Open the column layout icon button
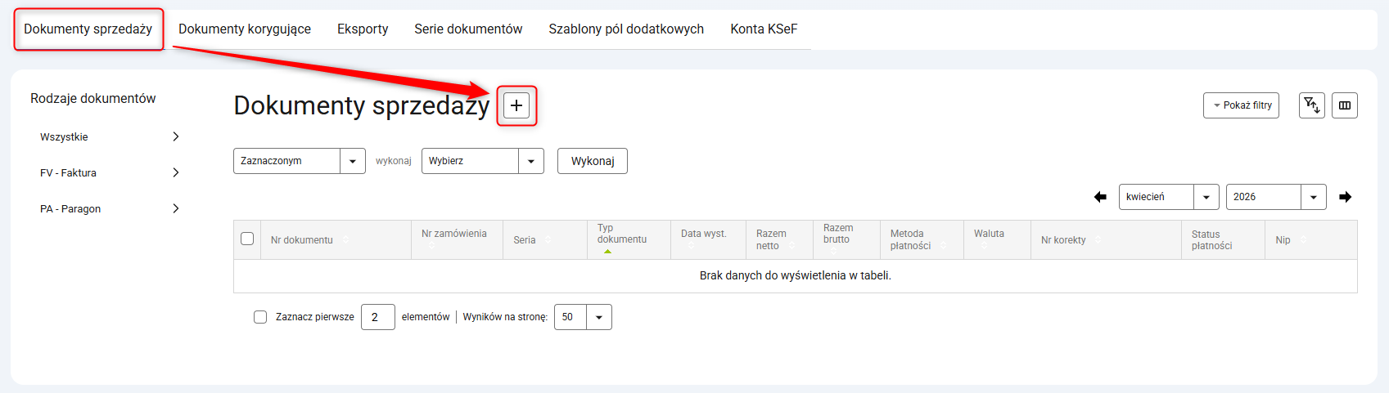1389x393 pixels. pyautogui.click(x=1344, y=105)
